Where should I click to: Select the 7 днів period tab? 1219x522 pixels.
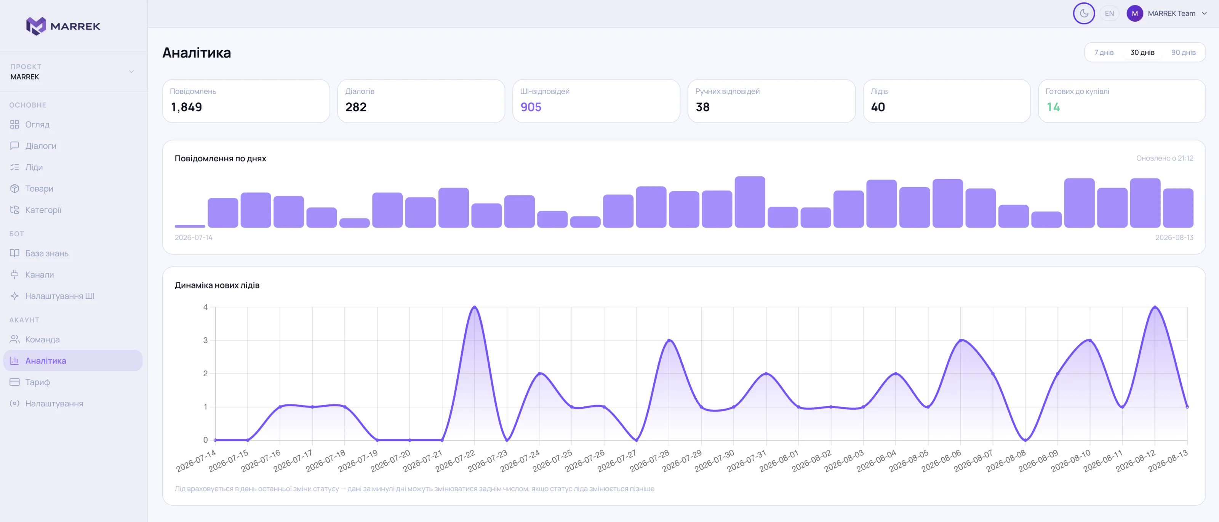pyautogui.click(x=1104, y=53)
